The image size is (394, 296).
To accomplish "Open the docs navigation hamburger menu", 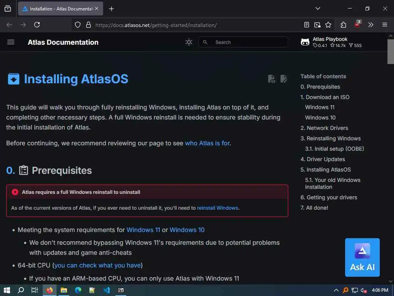I will 10,42.
